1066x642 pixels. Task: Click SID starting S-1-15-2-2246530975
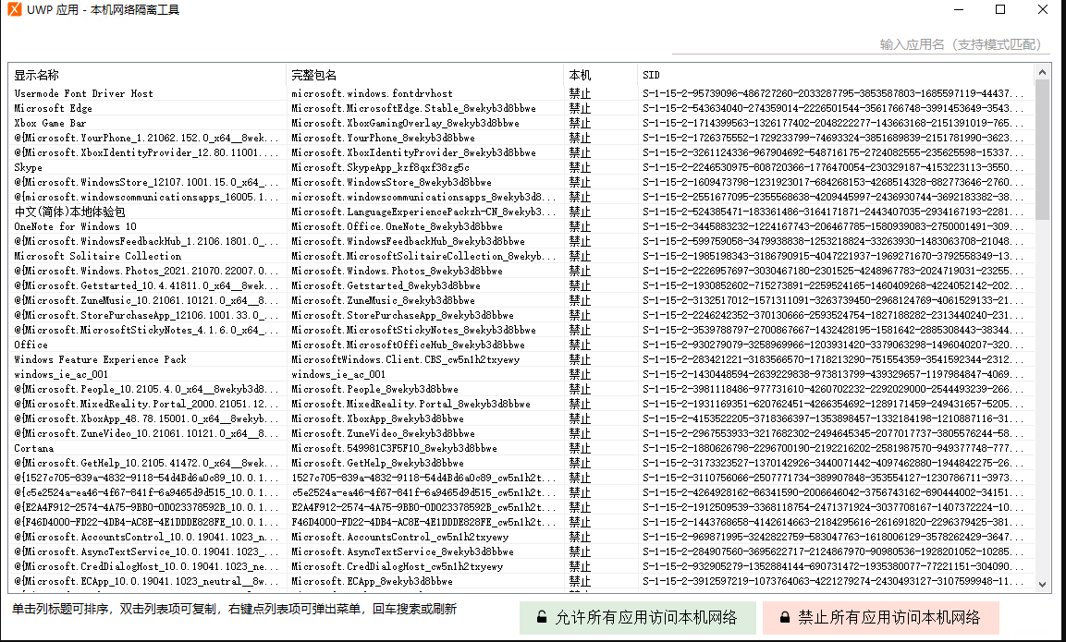click(833, 167)
